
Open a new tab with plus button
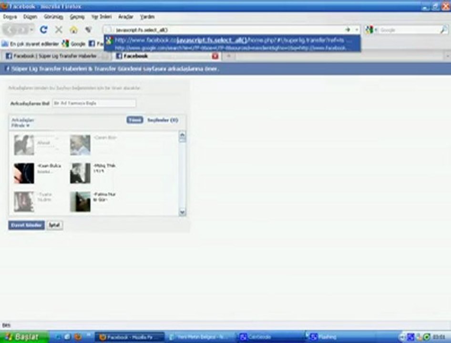pos(229,56)
